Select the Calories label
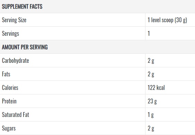 tap(10, 88)
